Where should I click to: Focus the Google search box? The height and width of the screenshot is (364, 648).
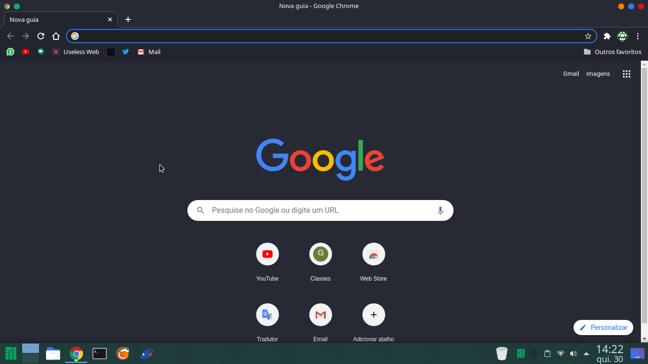coord(320,210)
